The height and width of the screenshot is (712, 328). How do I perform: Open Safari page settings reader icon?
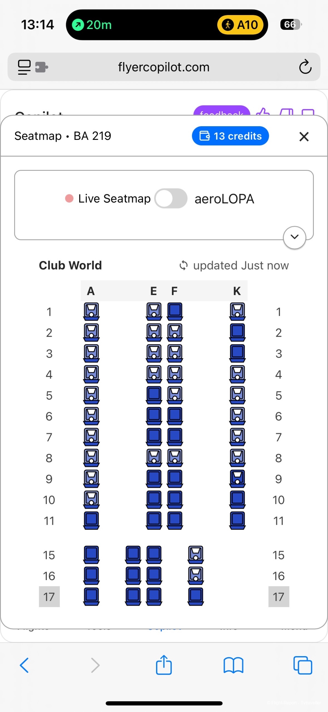24,67
